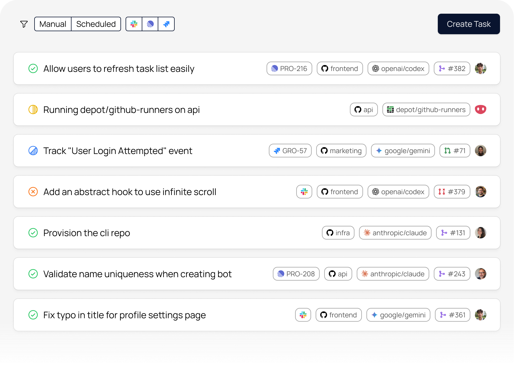Open Linear issue PRO-216 tag
Screen dimensions: 514x365
click(289, 68)
